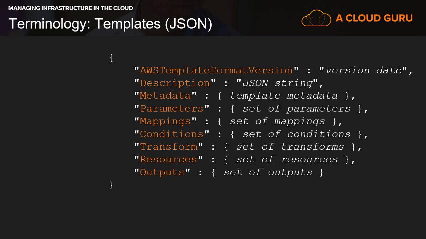Select the Parameters key name

point(172,109)
